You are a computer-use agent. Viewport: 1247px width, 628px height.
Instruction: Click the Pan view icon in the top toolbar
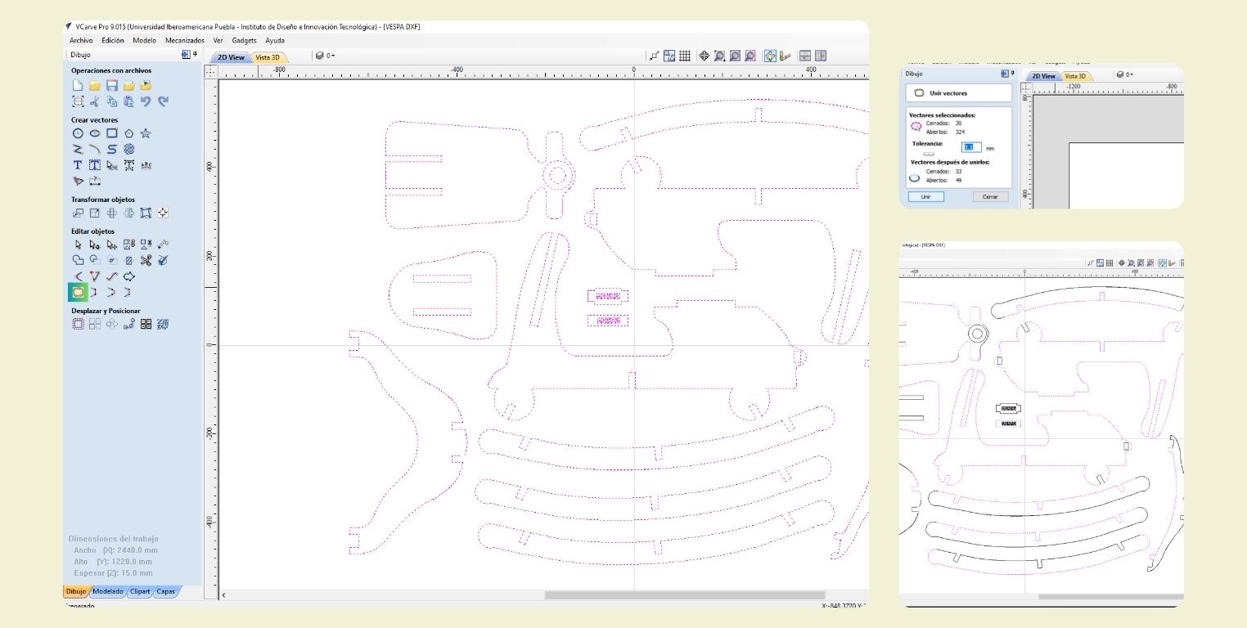click(704, 56)
